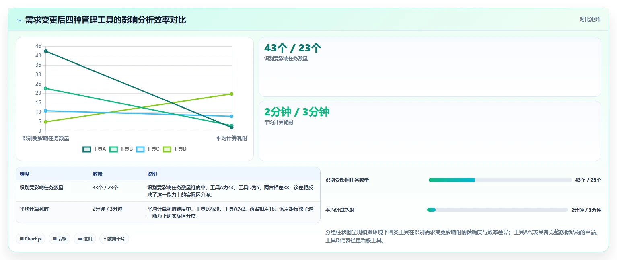Viewport: 617px width, 260px height.
Task: Click the 数据卡片 tag chip
Action: click(x=114, y=239)
